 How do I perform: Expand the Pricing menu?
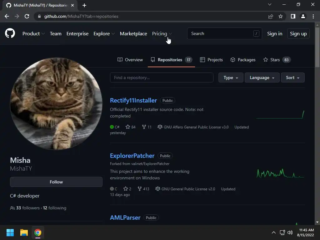162,34
